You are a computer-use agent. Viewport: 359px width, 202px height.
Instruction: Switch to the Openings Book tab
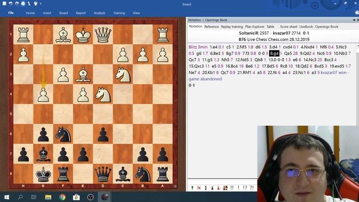(326, 26)
